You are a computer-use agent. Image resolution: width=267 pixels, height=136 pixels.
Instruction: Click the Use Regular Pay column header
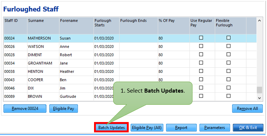[x=202, y=26]
